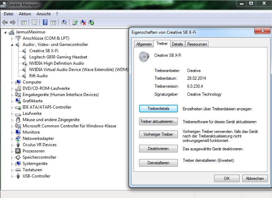Screen dimensions: 272x198
Task: Click the Oculus VR Devices icon
Action: (18, 145)
